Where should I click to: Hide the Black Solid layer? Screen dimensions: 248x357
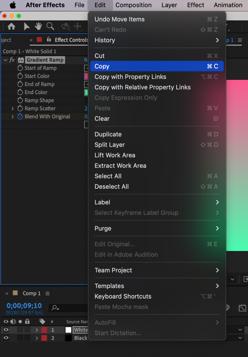pyautogui.click(x=6, y=337)
